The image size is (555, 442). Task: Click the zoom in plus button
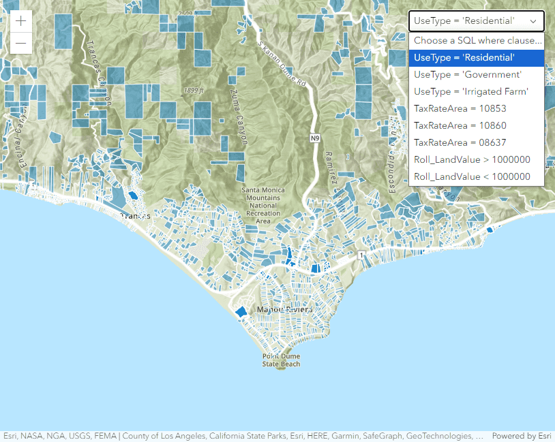(x=21, y=21)
